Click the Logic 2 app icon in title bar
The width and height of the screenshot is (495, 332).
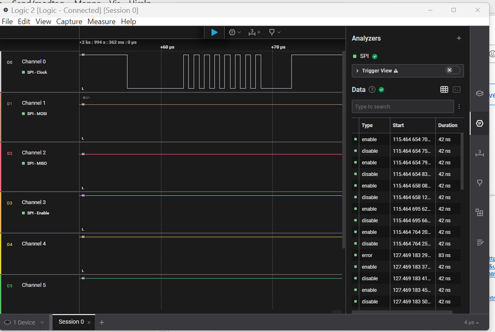pyautogui.click(x=5, y=10)
